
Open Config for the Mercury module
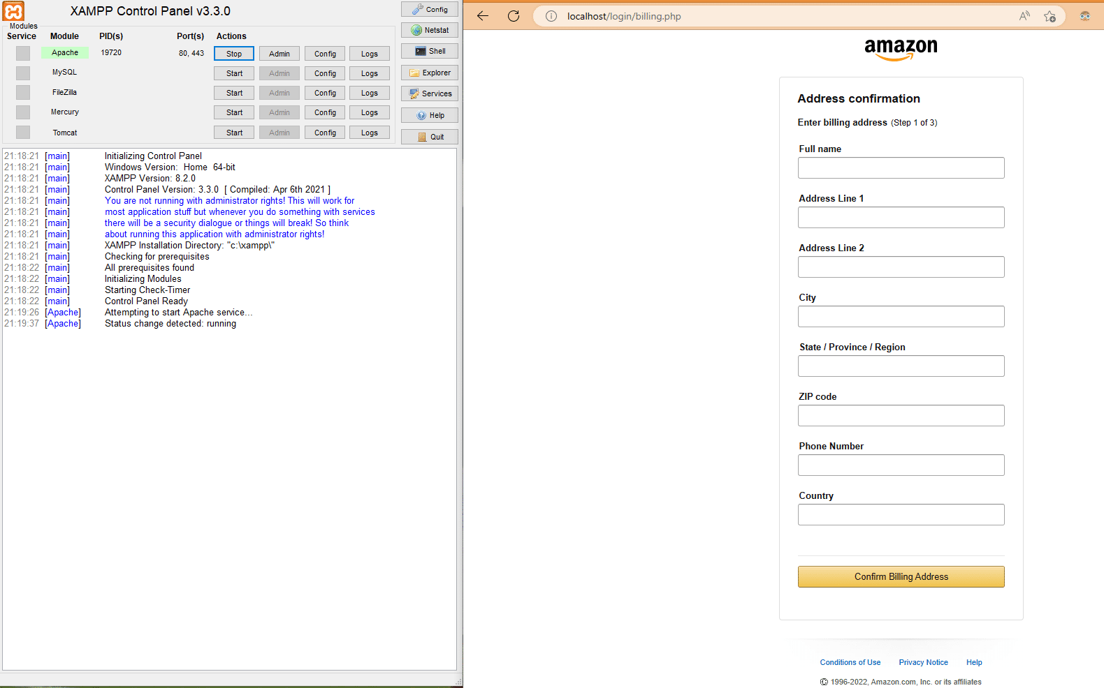tap(325, 112)
